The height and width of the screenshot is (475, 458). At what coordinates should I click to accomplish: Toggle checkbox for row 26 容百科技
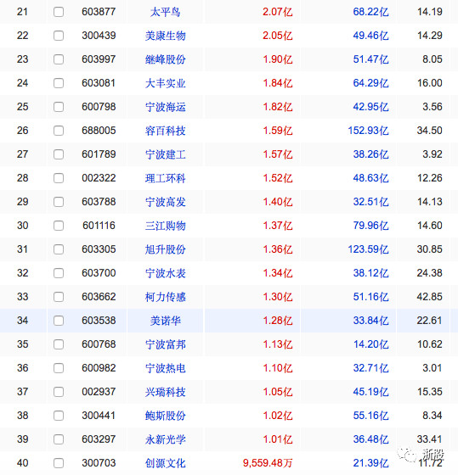59,131
